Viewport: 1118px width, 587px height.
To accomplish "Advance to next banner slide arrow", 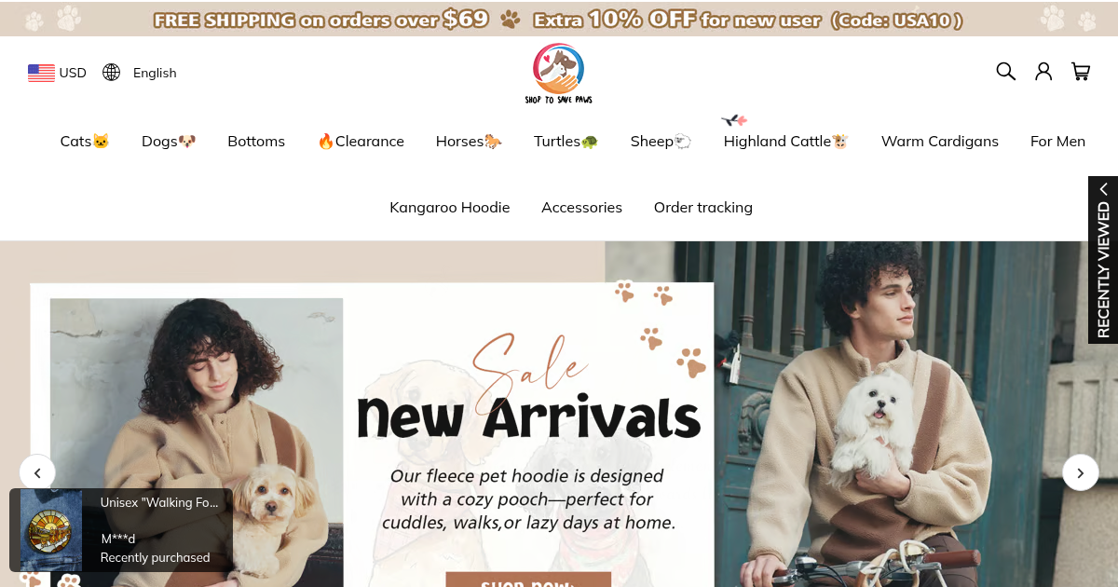I will pyautogui.click(x=1081, y=472).
